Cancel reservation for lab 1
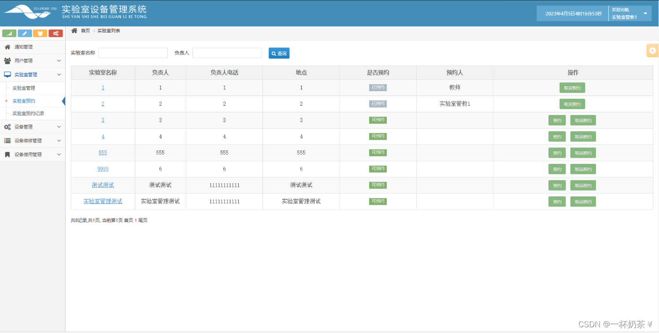659x333 pixels. (x=572, y=88)
